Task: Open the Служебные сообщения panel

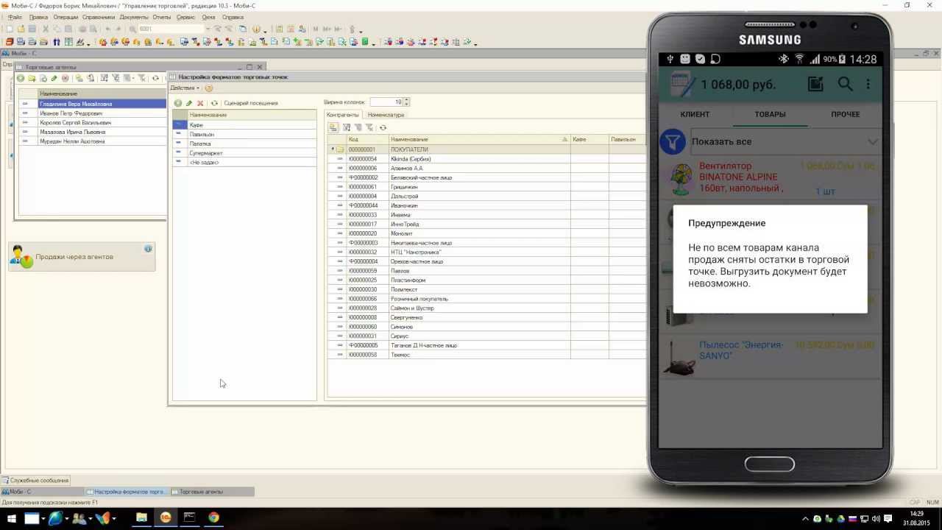Action: pyautogui.click(x=36, y=481)
